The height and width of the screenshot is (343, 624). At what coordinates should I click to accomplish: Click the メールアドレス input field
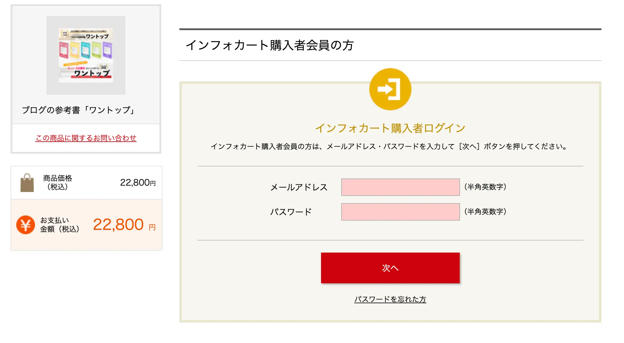400,187
